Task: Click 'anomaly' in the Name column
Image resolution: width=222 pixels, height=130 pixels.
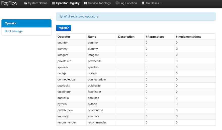Action: [x=93, y=116]
